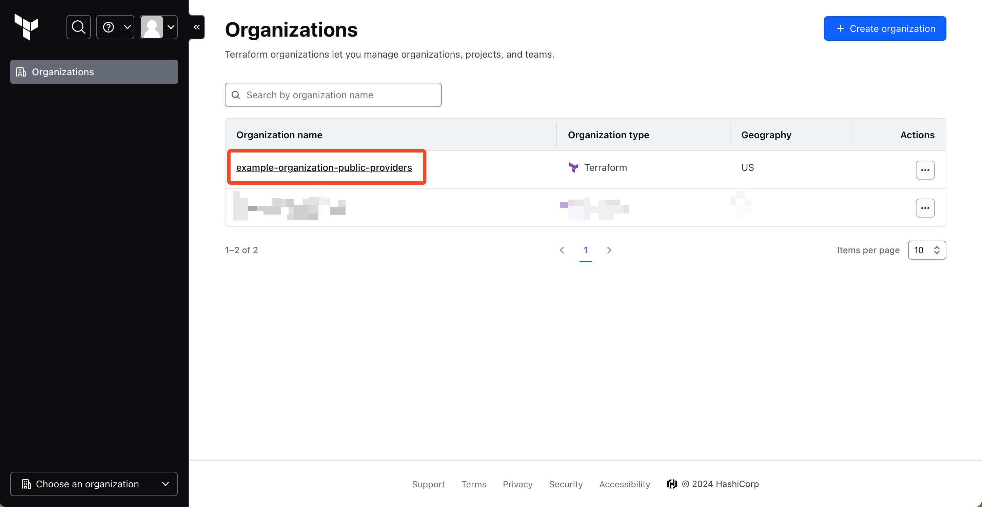Viewport: 982px width, 507px height.
Task: Click Create organization button
Action: coord(884,28)
